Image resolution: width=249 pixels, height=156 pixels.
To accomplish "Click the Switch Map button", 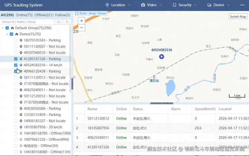I will click(238, 17).
